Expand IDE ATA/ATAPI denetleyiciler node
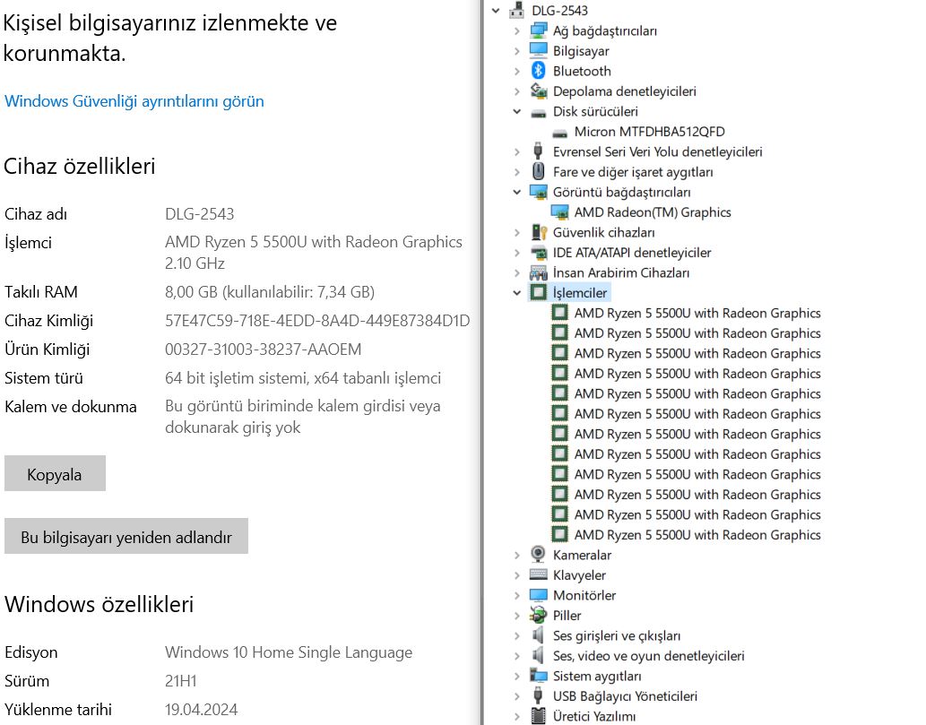Viewport: 926px width, 725px height. (x=516, y=253)
